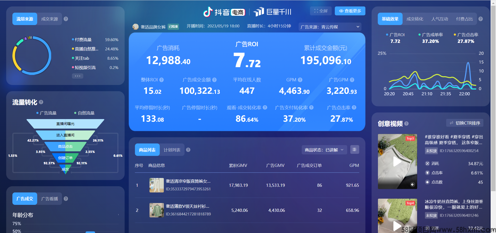496x233 pixels.
Task: Expand more traffic sources ellipsis button
Action: tap(78, 76)
